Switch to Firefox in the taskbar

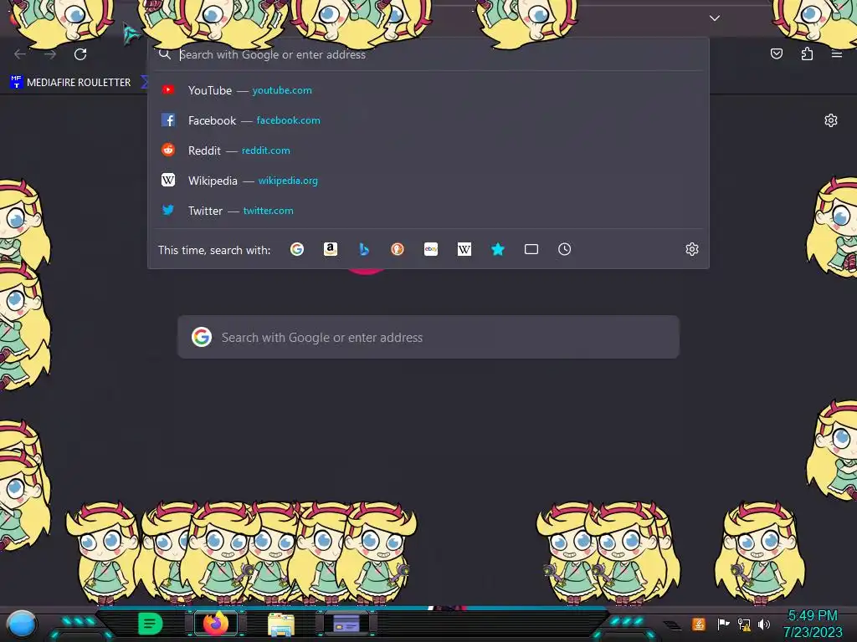click(216, 624)
